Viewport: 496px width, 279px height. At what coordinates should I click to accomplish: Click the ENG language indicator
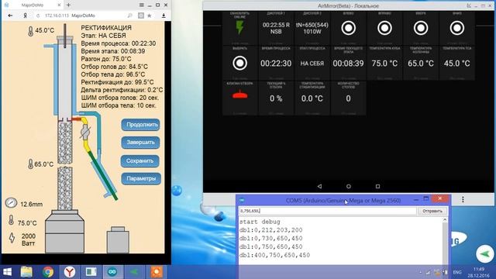457,272
